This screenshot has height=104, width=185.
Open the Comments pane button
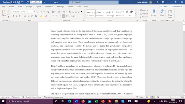click(176, 7)
